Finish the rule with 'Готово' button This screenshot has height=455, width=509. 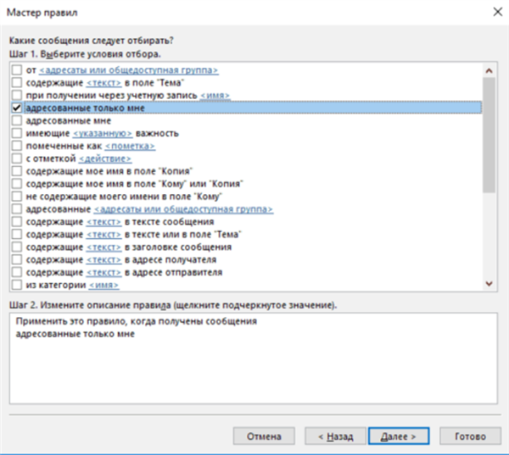(470, 436)
